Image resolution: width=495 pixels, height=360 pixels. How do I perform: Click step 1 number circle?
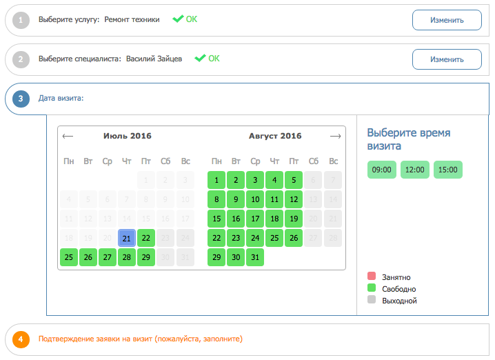pyautogui.click(x=21, y=20)
